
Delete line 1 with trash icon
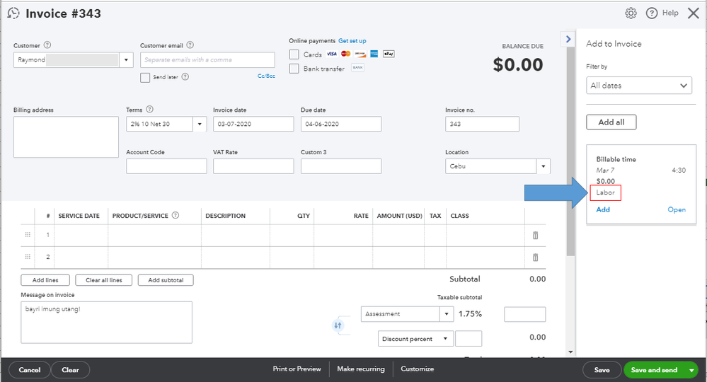pyautogui.click(x=535, y=235)
